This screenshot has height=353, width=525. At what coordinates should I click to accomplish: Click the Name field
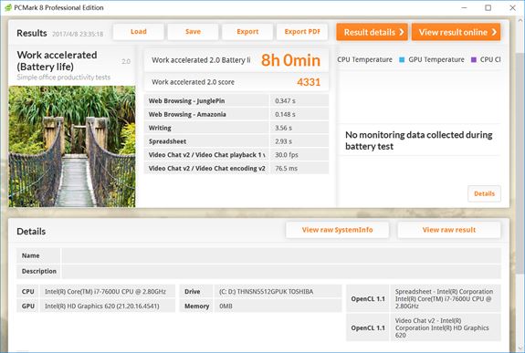(281, 255)
